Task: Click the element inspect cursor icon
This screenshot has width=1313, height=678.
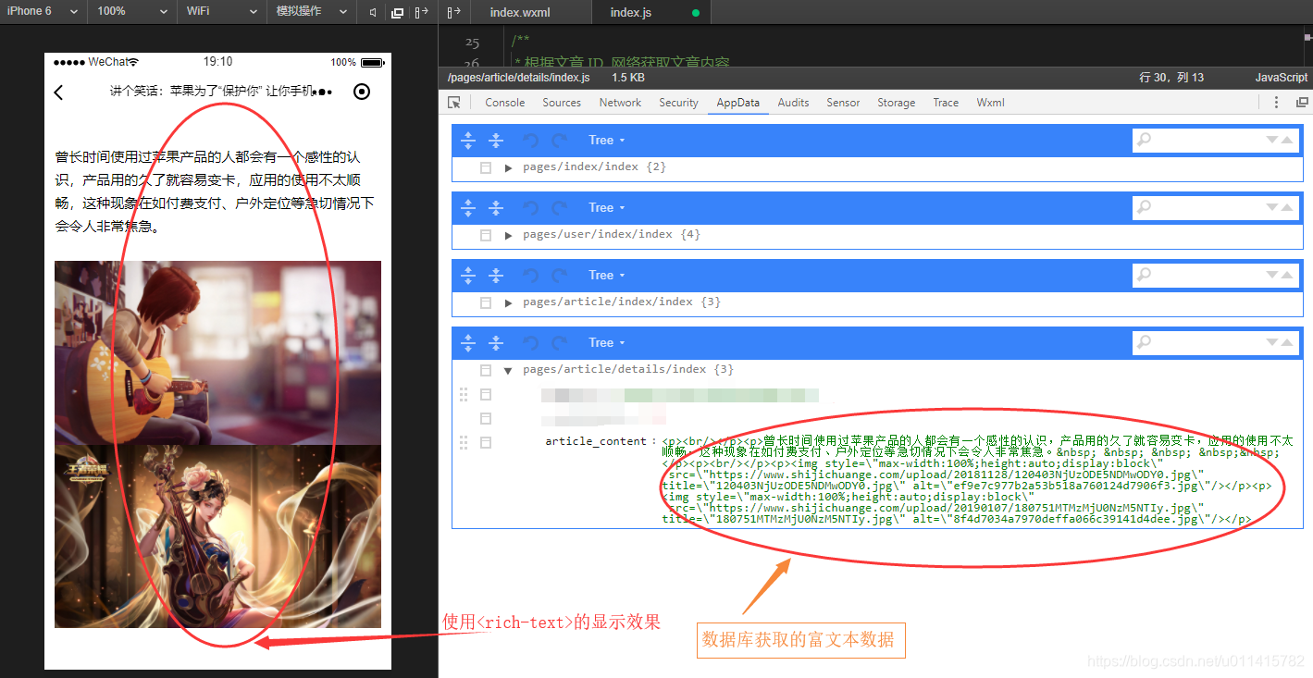Action: point(454,103)
